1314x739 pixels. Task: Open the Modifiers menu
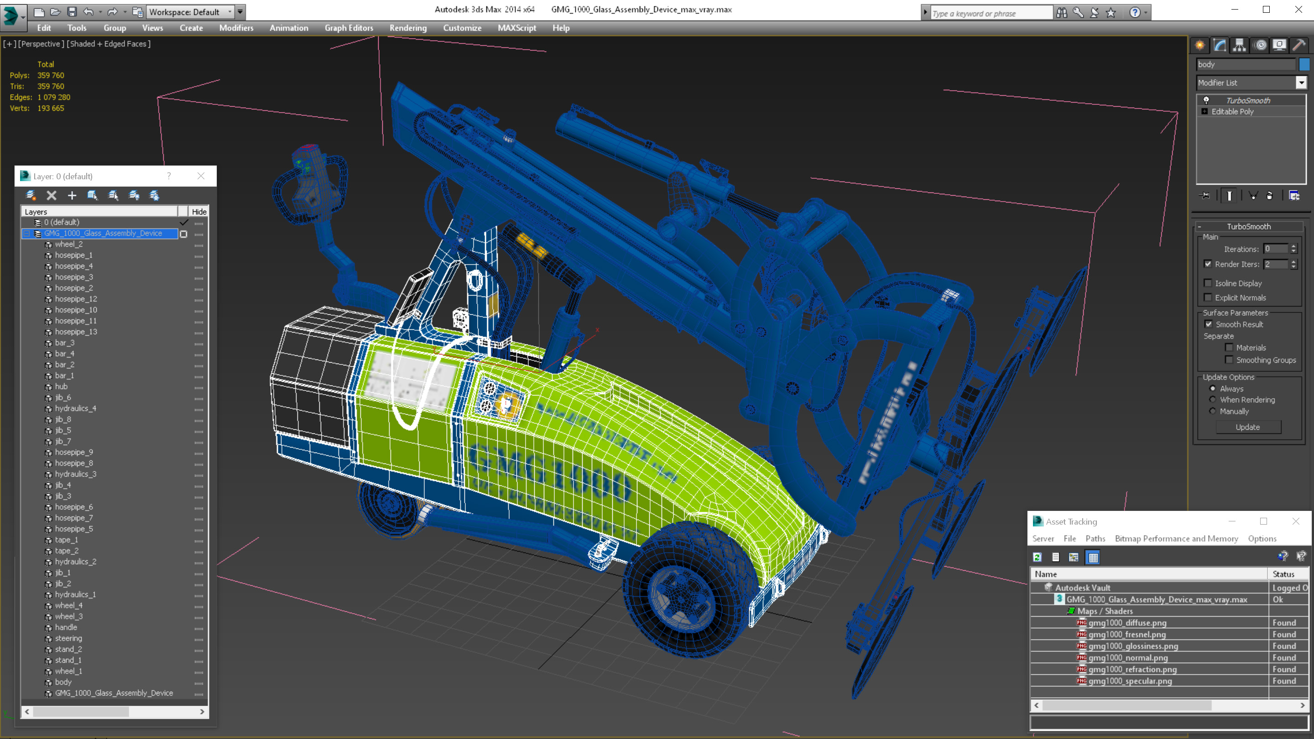236,28
